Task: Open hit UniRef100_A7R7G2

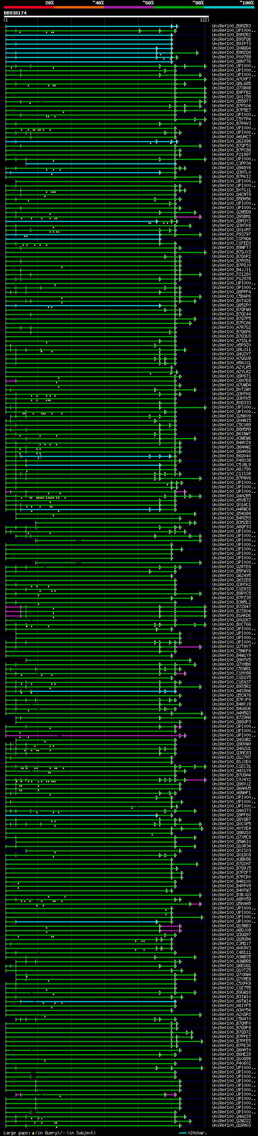Action: [x=231, y=328]
